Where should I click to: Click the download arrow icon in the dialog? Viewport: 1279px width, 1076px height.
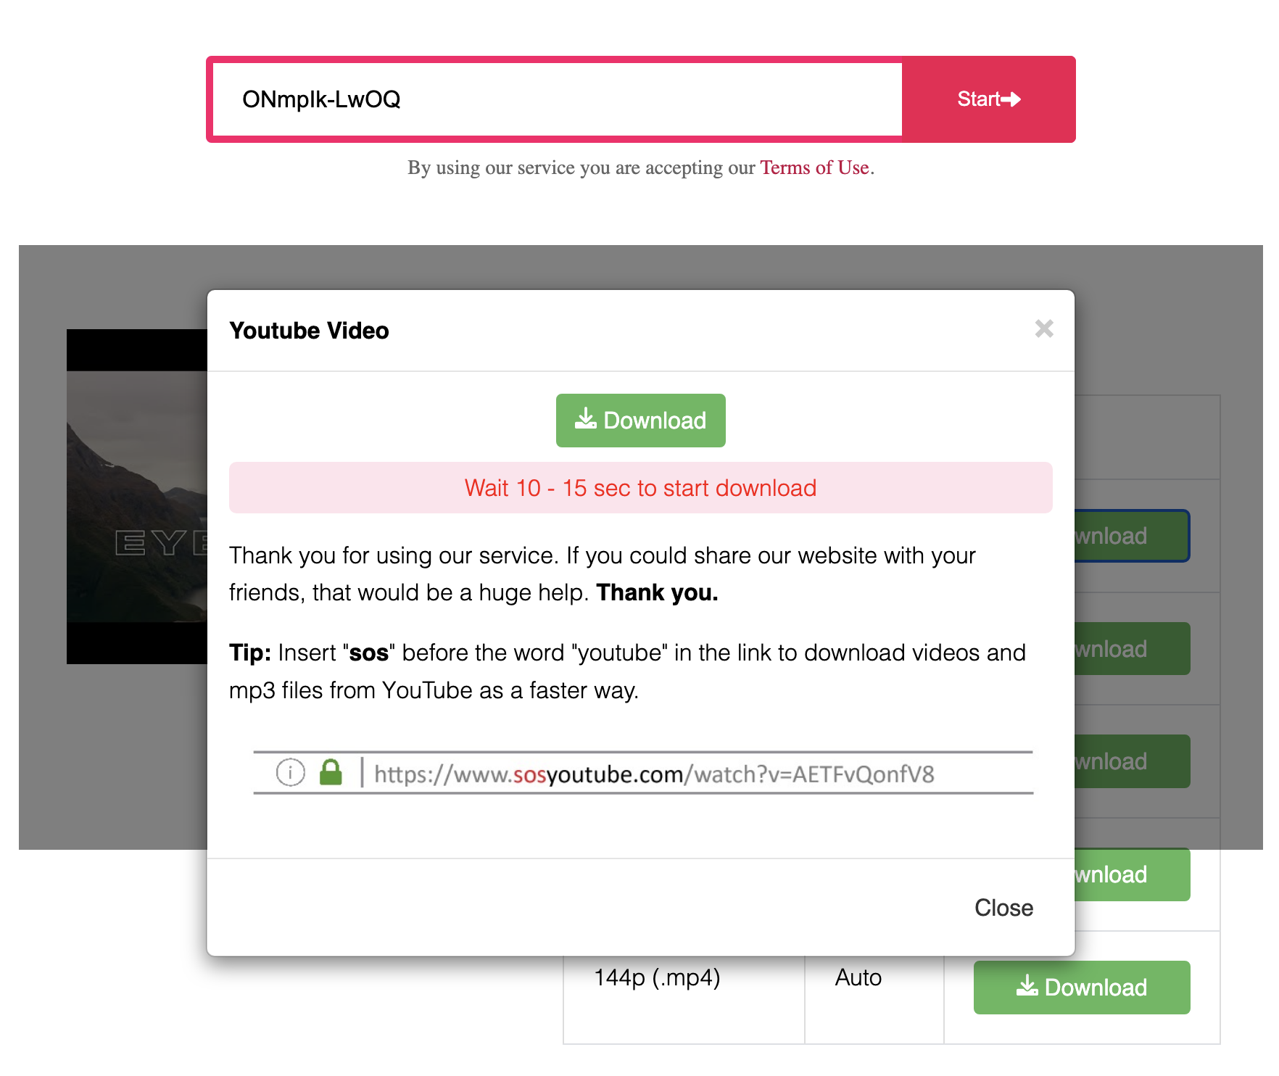click(x=585, y=419)
